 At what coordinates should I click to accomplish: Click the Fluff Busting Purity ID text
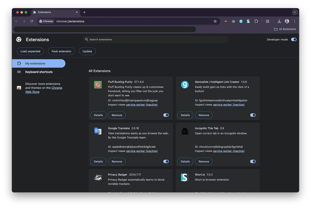point(133,100)
